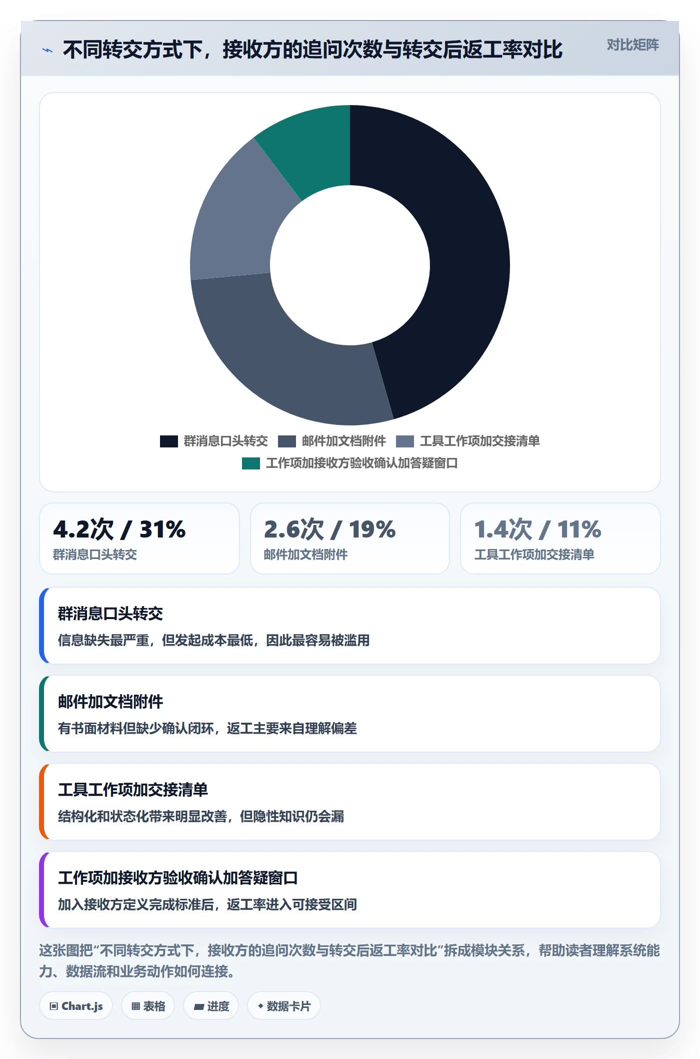The width and height of the screenshot is (700, 1059).
Task: Click the 对比矩阵 label in header
Action: click(x=632, y=45)
